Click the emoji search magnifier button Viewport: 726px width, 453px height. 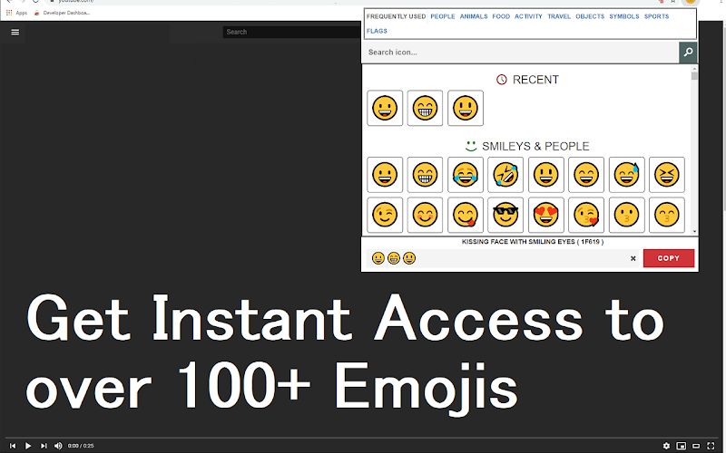688,53
